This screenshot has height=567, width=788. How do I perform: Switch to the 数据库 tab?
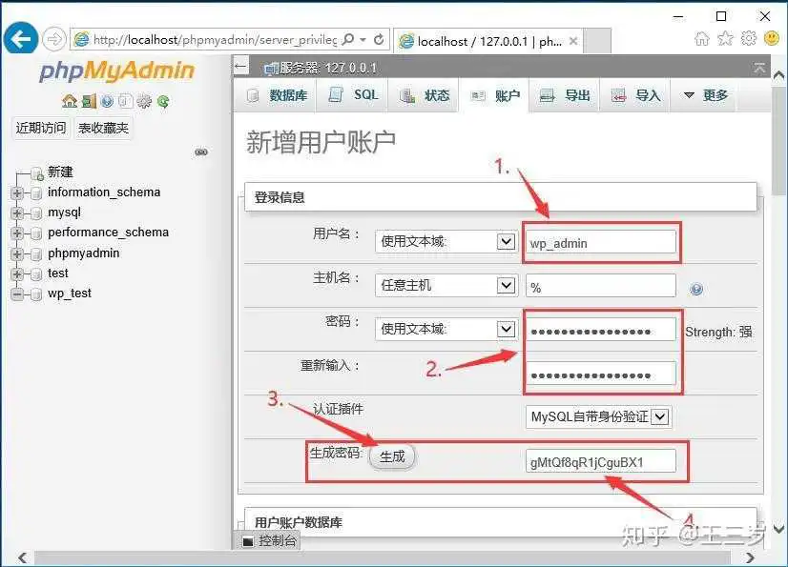(276, 95)
